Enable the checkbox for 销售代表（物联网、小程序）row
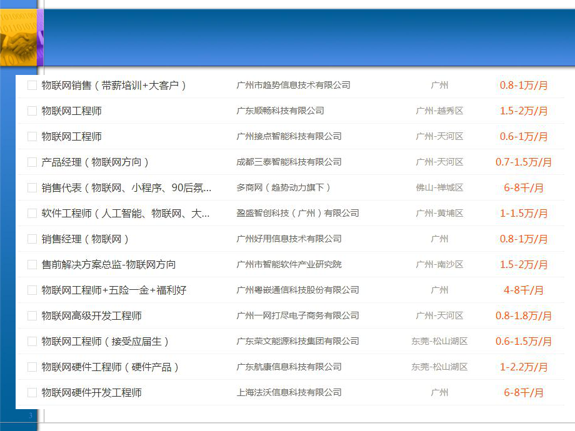Image resolution: width=575 pixels, height=431 pixels. tap(31, 187)
